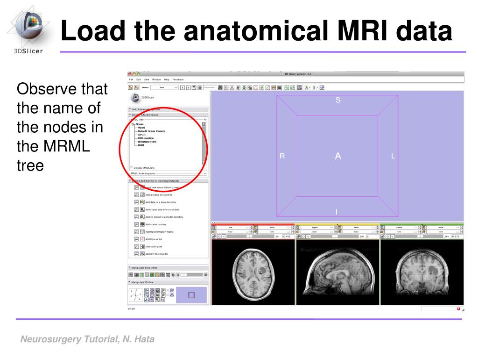Open the Help menu
The height and width of the screenshot is (359, 478).
[x=167, y=79]
